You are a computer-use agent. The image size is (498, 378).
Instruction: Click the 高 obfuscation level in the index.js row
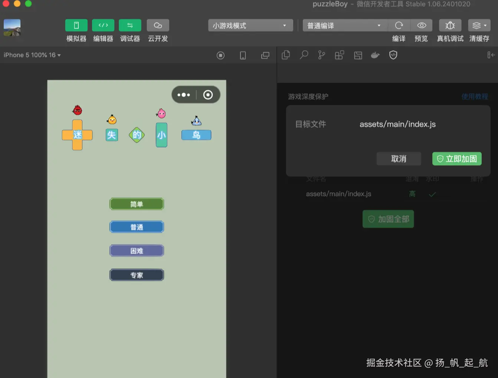click(412, 194)
